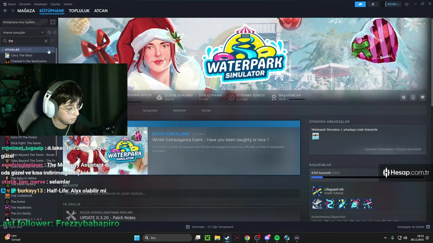The width and height of the screenshot is (433, 243).
Task: Click the library search field
Action: tap(25, 41)
